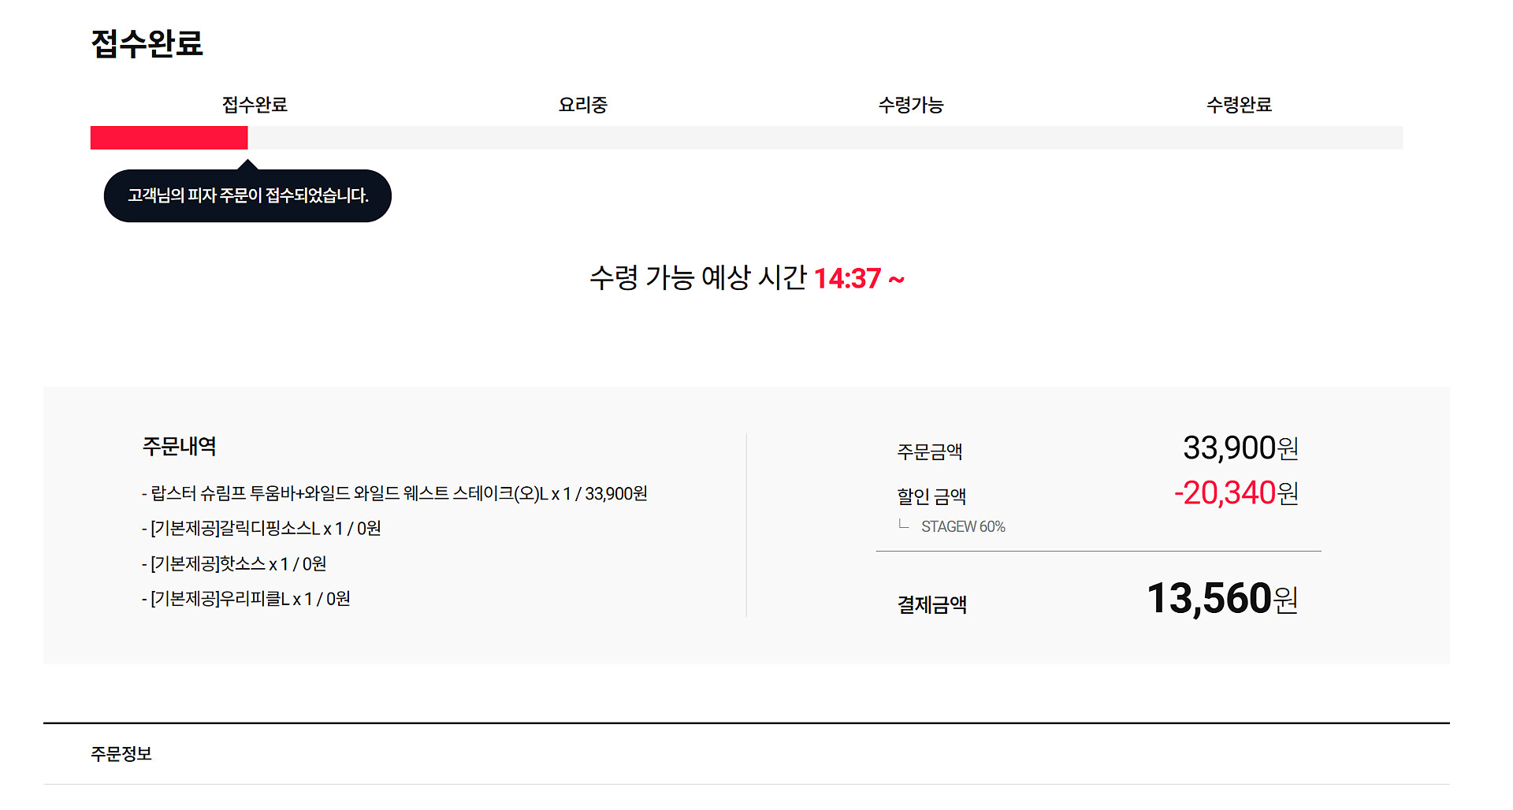Select the 요리중 step label
Screen dimensions: 1513x810
click(582, 105)
